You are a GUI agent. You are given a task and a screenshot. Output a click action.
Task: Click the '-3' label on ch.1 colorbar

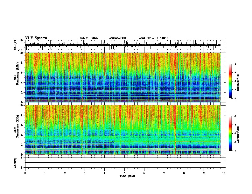pyautogui.click(x=235, y=64)
